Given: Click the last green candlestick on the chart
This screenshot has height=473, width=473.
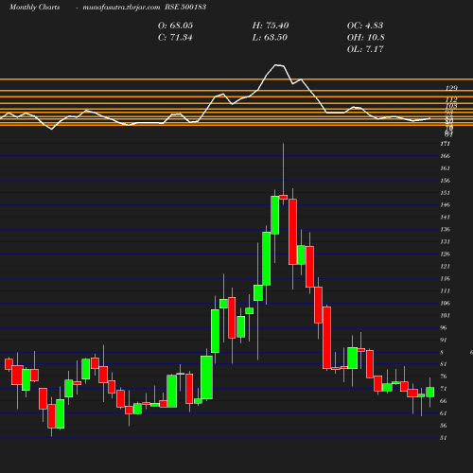Looking at the screenshot, I should (x=430, y=392).
